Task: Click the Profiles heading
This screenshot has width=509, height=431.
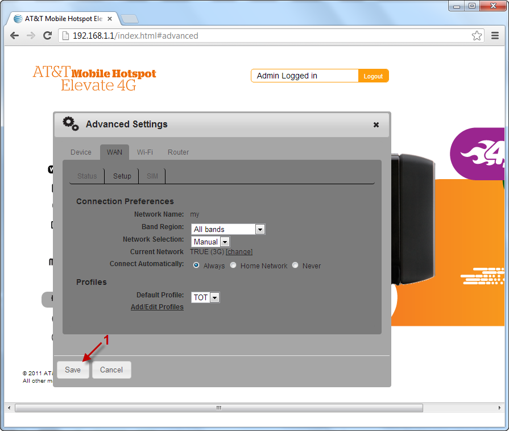Action: pos(91,282)
